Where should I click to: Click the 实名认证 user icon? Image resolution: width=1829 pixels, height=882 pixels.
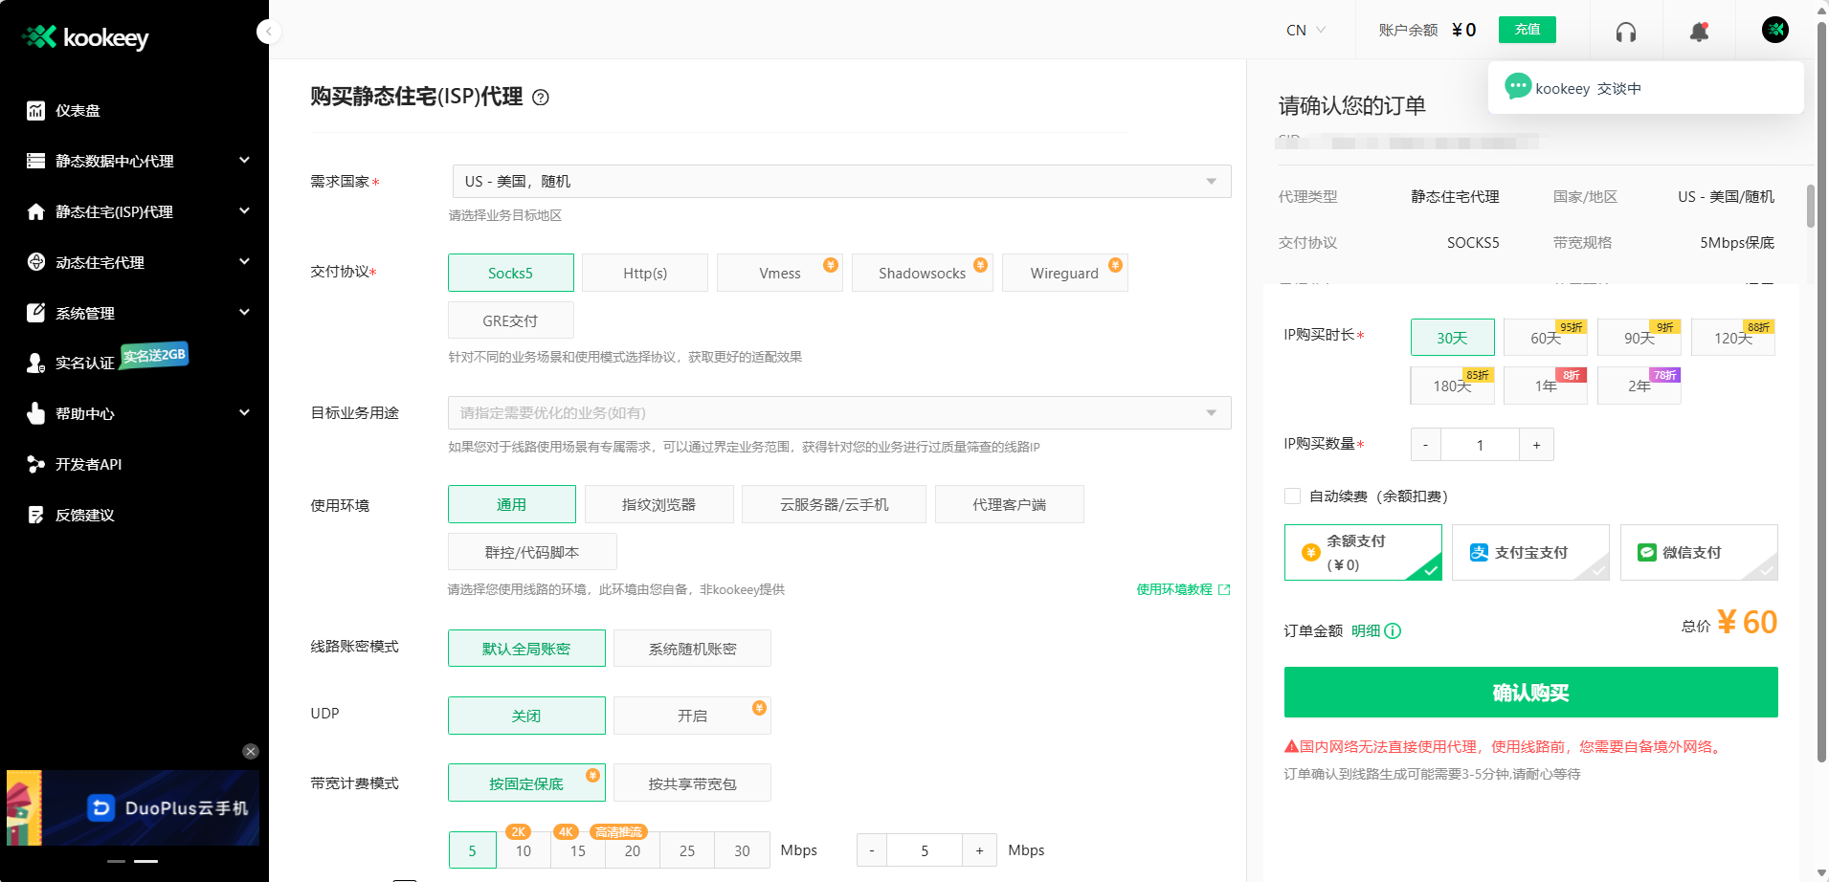coord(35,363)
